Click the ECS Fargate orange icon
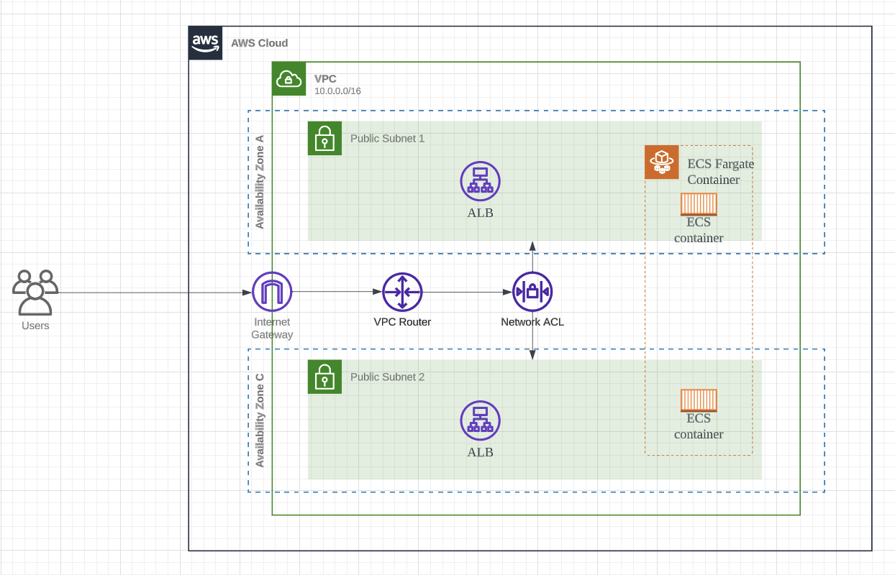The height and width of the screenshot is (575, 895). click(x=662, y=162)
